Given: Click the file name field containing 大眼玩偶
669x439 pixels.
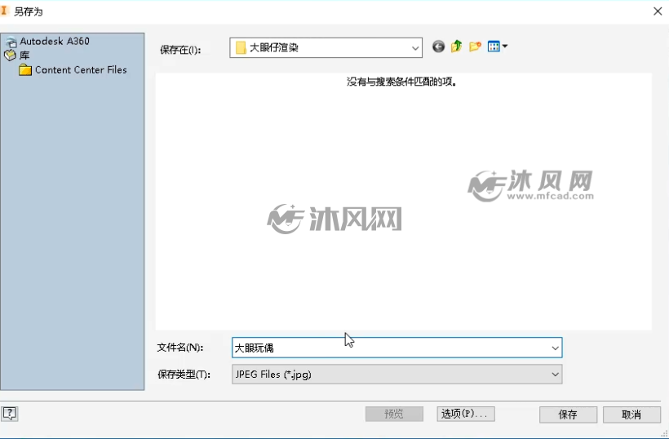Looking at the screenshot, I should tap(397, 348).
